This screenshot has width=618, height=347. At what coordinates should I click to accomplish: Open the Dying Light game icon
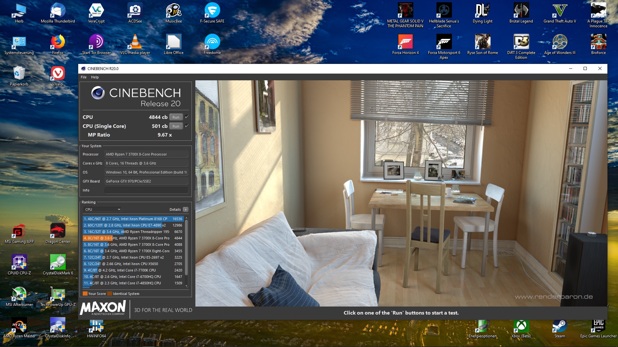(x=482, y=13)
